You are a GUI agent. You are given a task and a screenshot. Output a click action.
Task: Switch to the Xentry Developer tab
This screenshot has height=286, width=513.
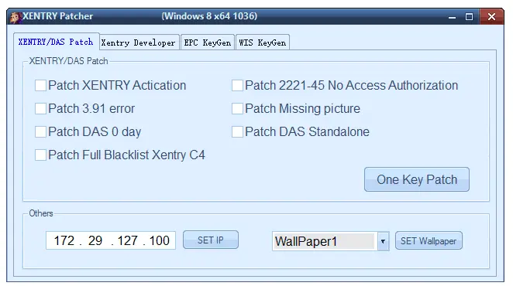click(139, 43)
